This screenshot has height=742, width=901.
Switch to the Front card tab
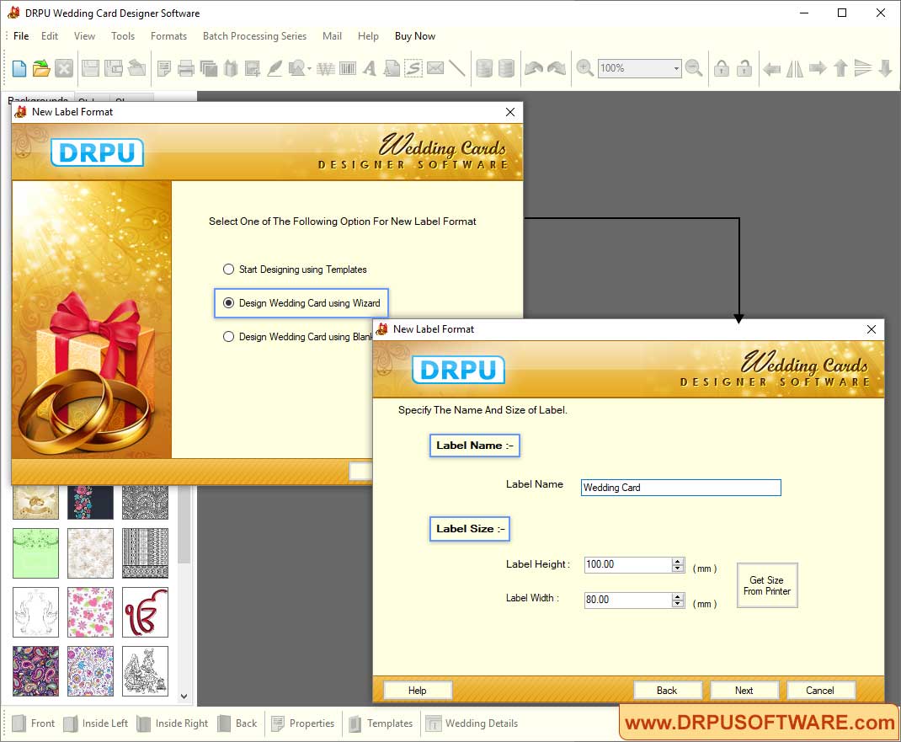click(x=34, y=723)
